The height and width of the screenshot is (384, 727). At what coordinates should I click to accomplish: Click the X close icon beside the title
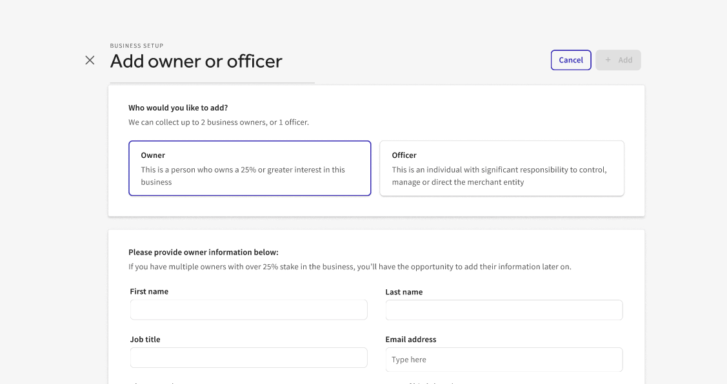90,60
